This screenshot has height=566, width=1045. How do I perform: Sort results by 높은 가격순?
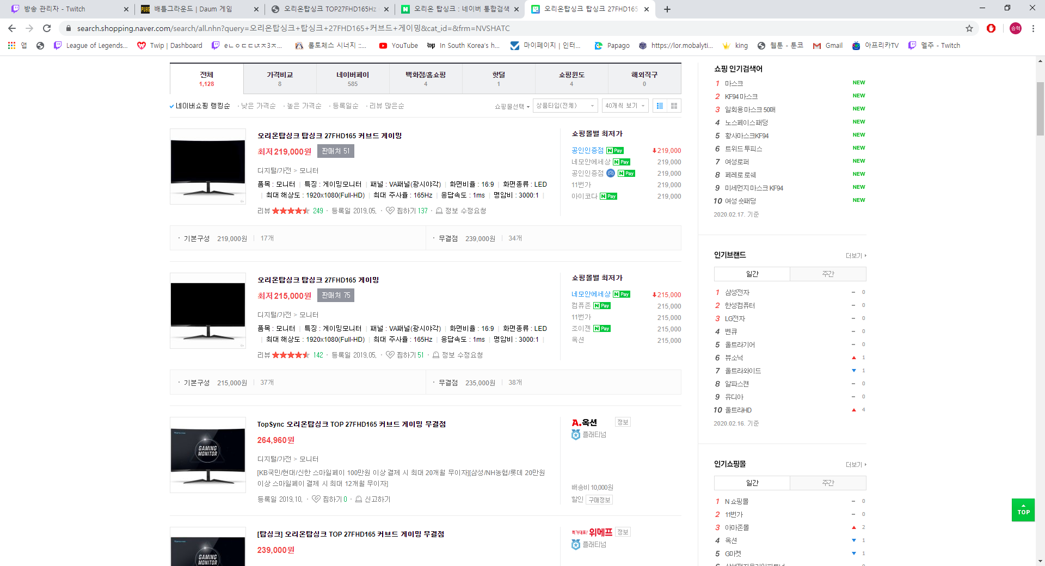point(304,106)
